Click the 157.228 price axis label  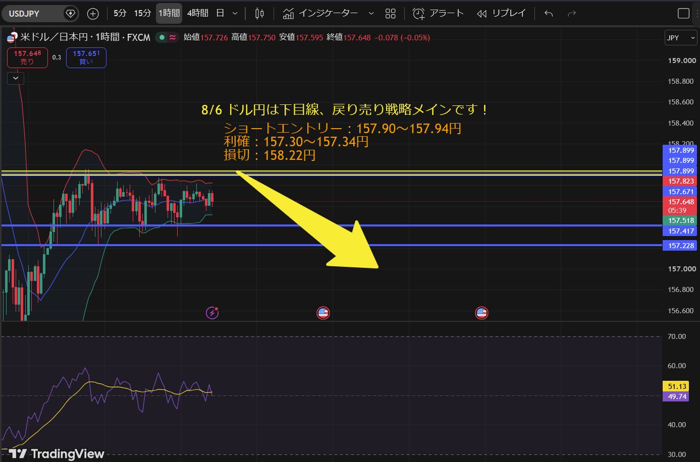coord(681,246)
